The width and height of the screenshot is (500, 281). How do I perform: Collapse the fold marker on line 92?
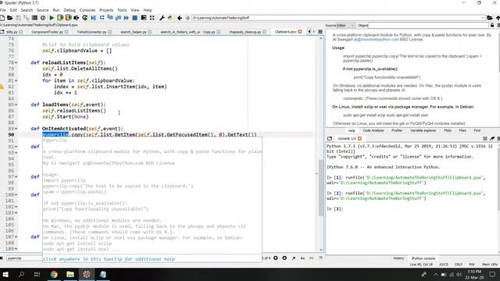click(16, 147)
